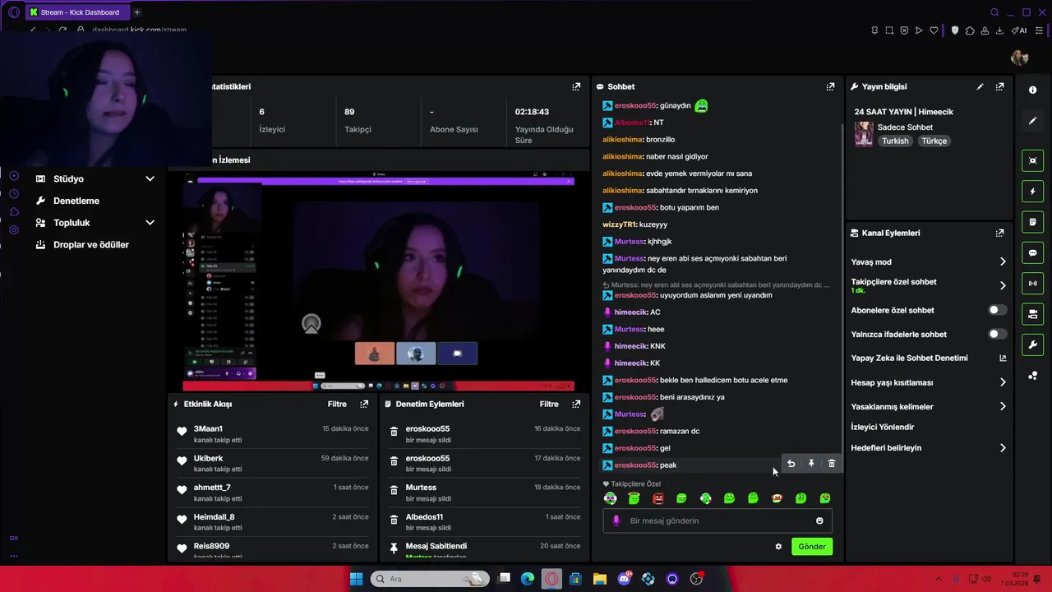Image resolution: width=1052 pixels, height=592 pixels.
Task: Open Opera downloads icon
Action: [x=999, y=30]
